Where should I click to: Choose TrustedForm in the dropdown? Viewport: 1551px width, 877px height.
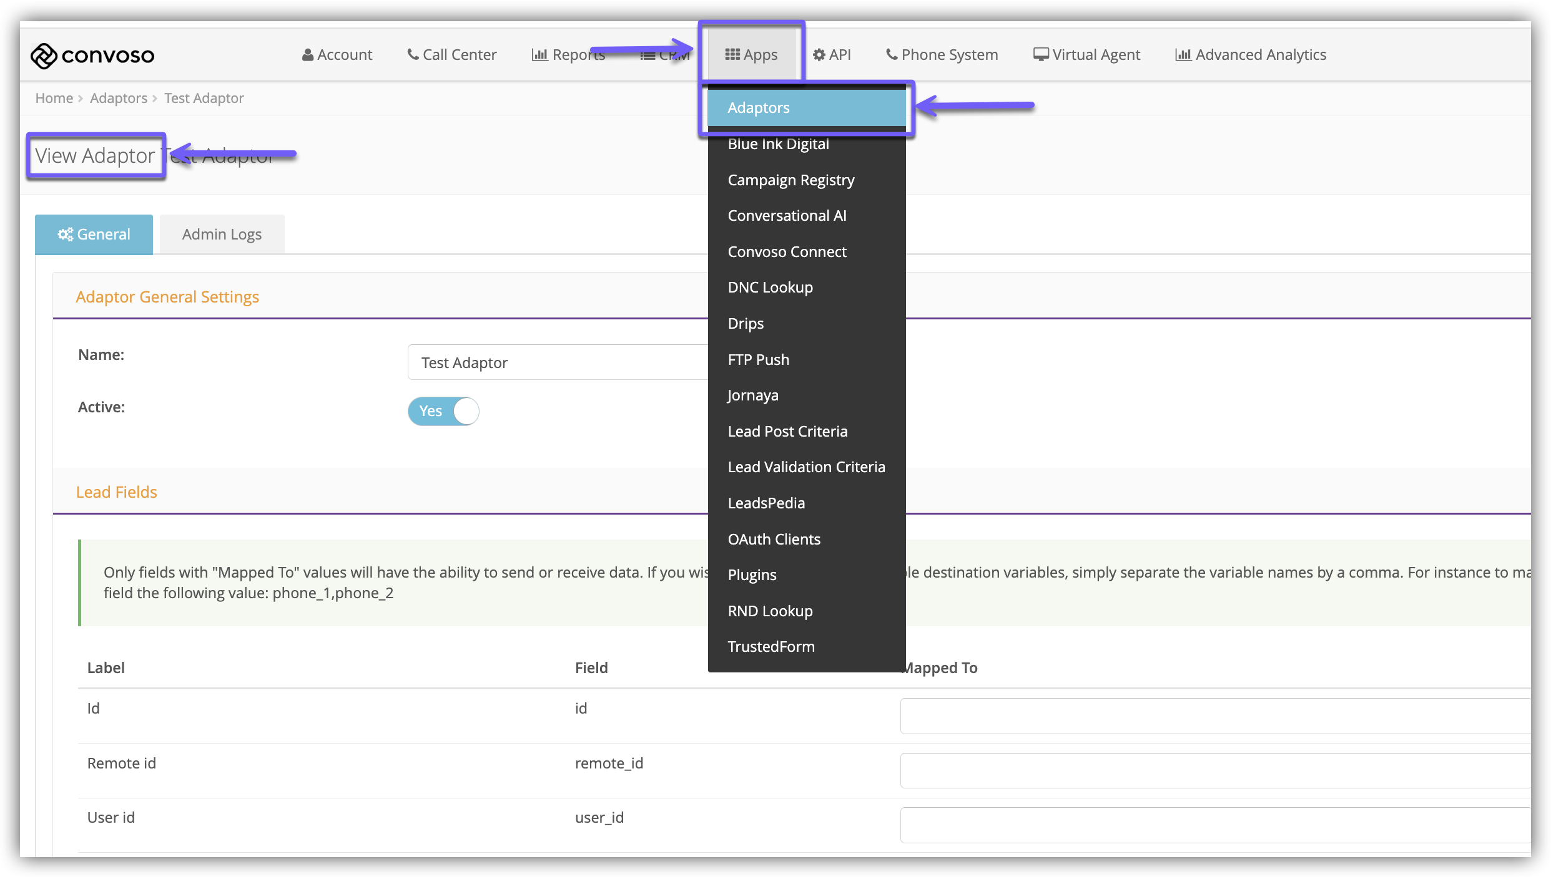771,647
